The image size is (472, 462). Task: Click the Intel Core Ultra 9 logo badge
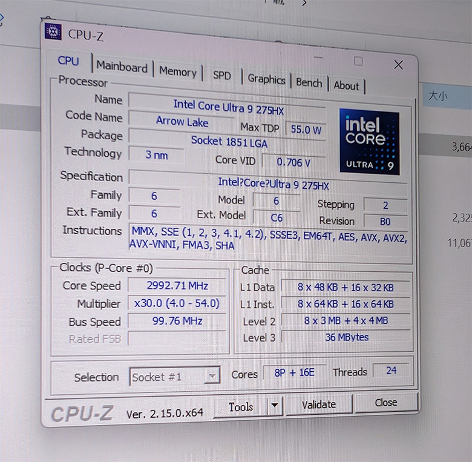[x=369, y=142]
